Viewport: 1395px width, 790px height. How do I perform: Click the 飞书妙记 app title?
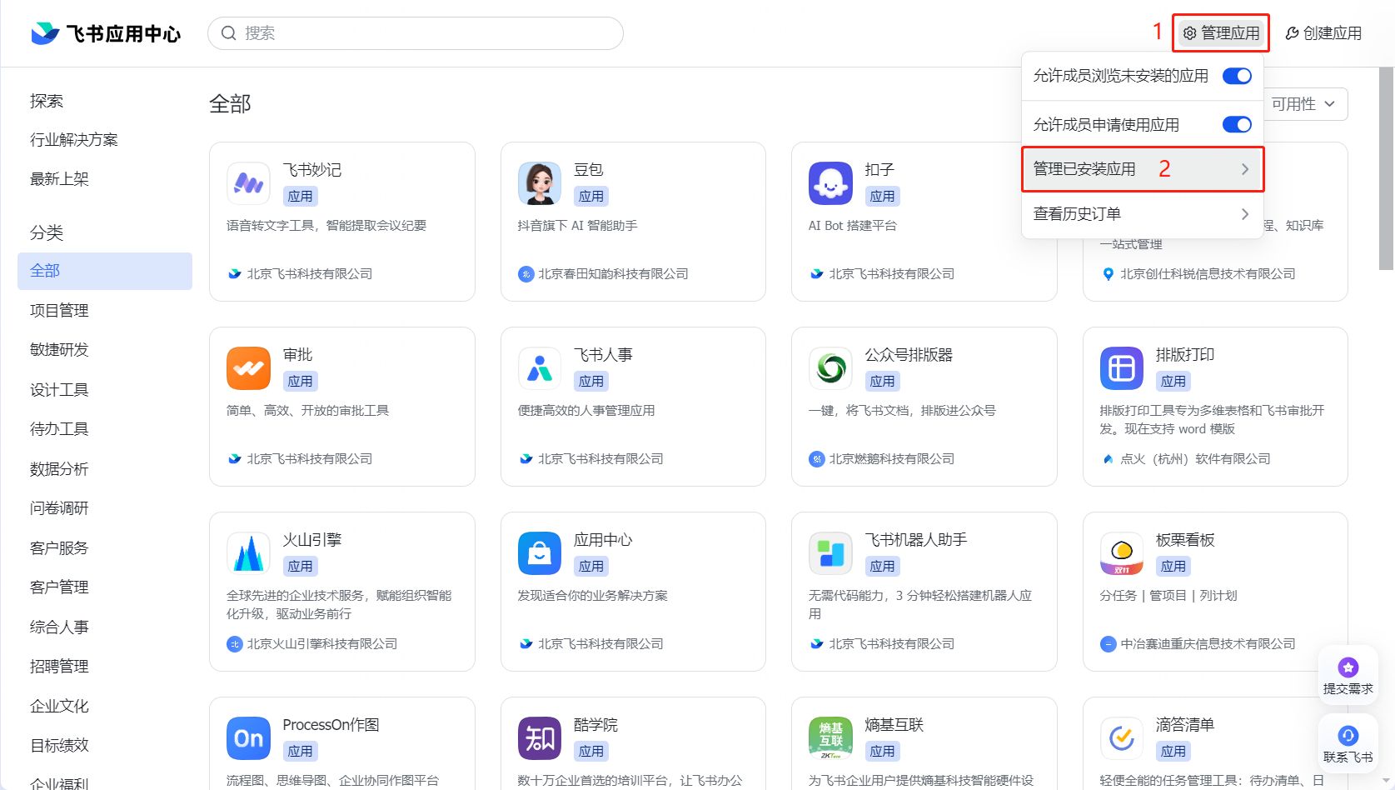click(312, 170)
